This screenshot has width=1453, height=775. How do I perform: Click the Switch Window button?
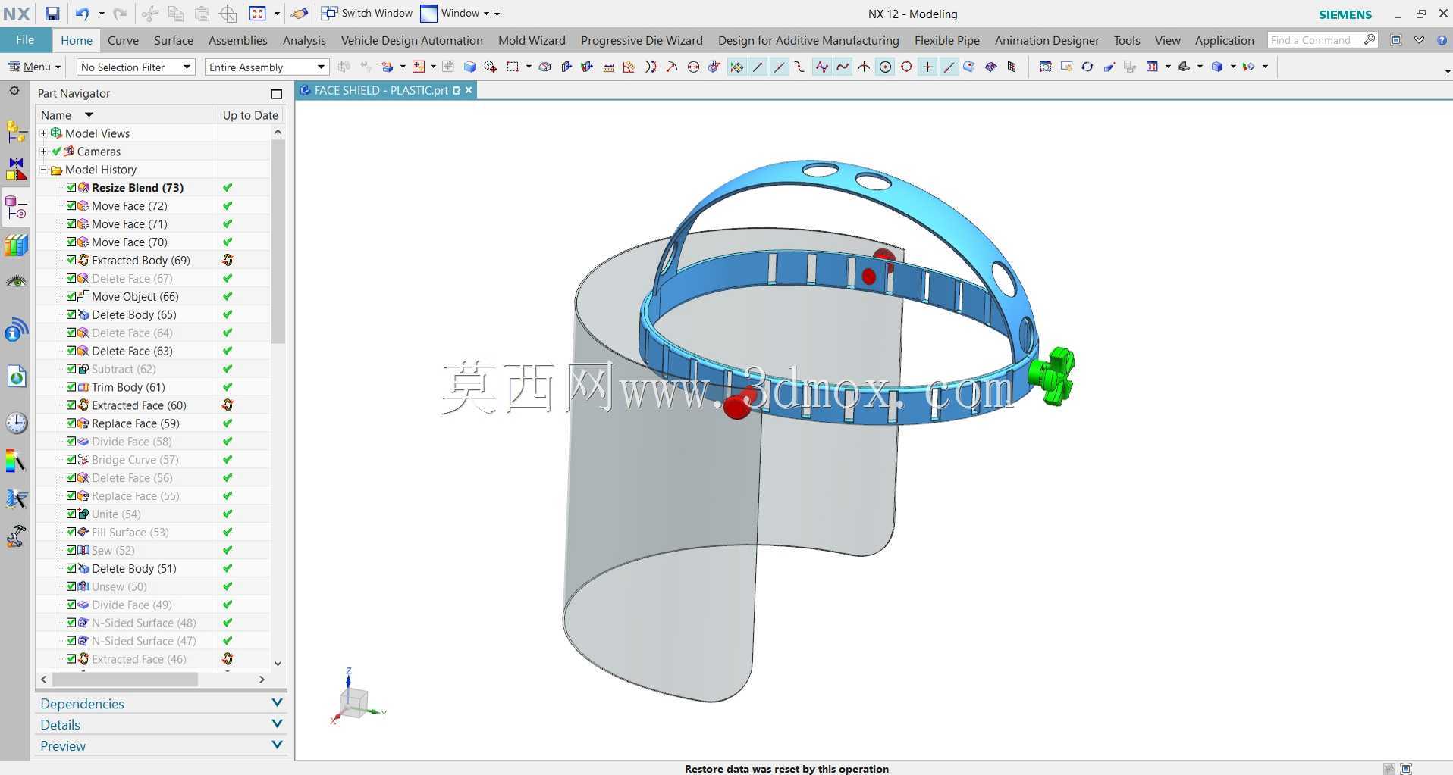point(367,14)
